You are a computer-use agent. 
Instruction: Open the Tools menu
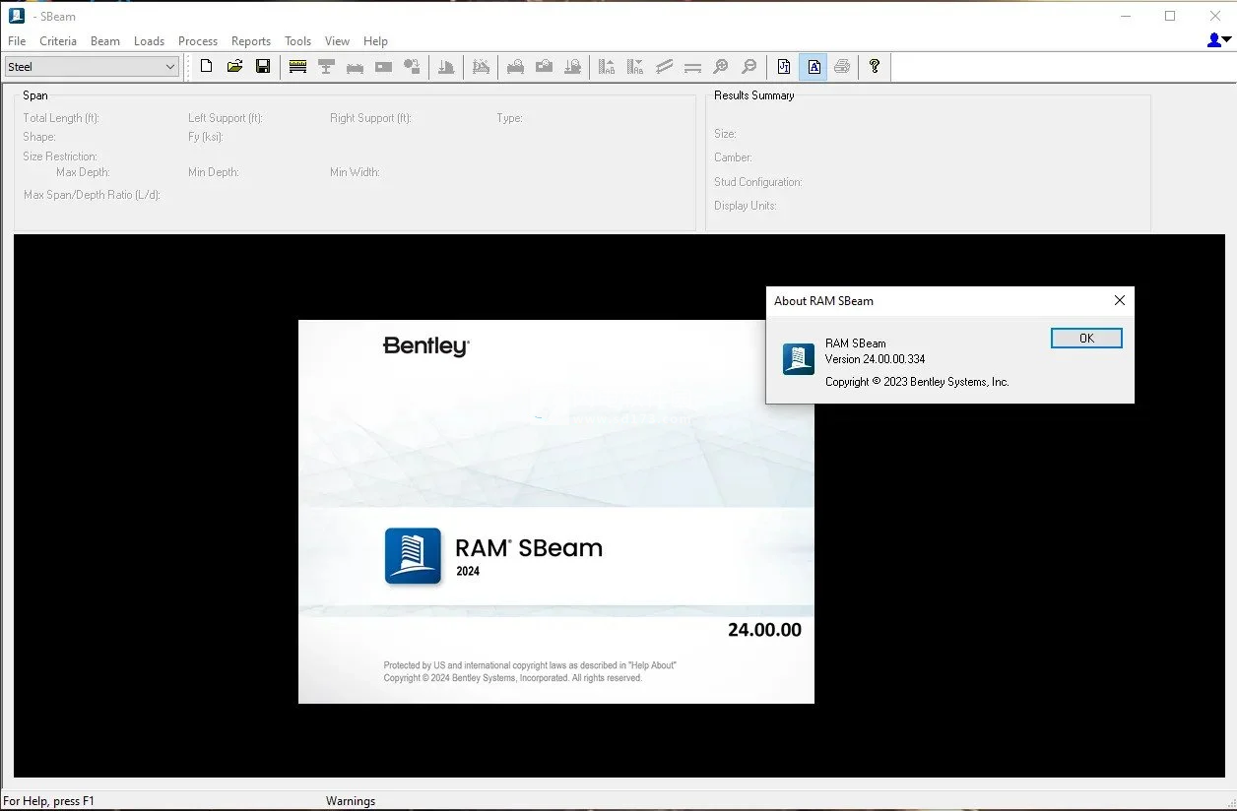click(297, 41)
